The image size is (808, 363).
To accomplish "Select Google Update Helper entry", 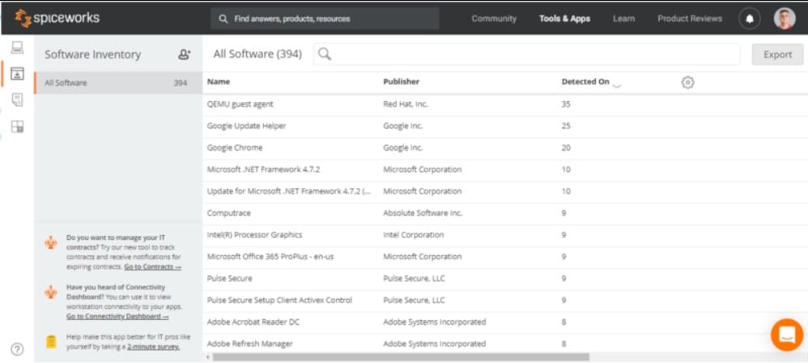I will click(x=505, y=126).
